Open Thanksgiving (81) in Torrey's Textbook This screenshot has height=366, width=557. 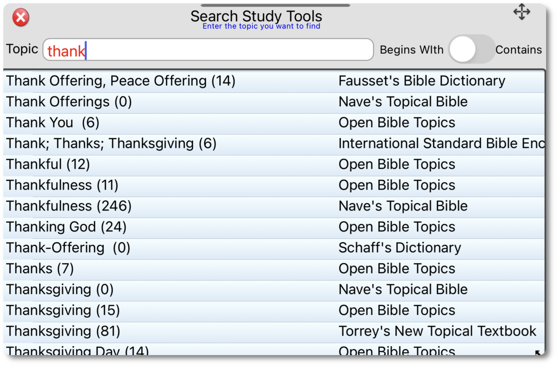(x=63, y=331)
